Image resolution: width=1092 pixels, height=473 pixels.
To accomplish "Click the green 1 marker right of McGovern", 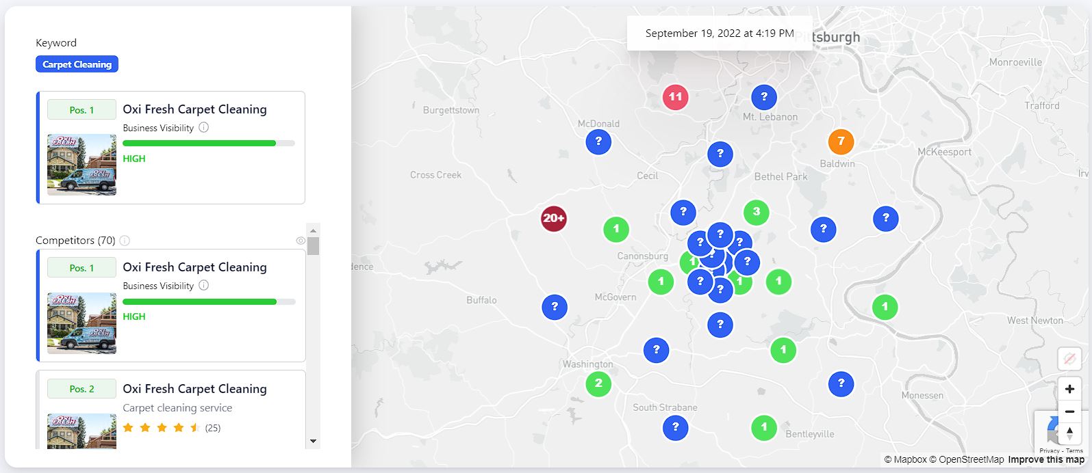I will (x=661, y=281).
